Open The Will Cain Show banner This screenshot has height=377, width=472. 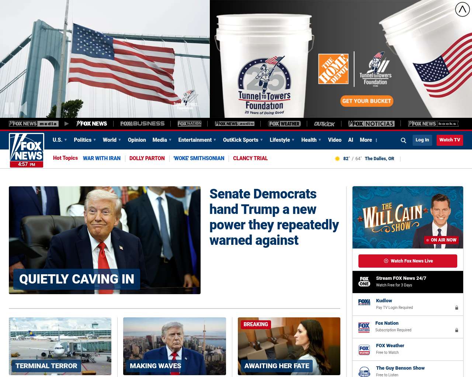point(408,217)
